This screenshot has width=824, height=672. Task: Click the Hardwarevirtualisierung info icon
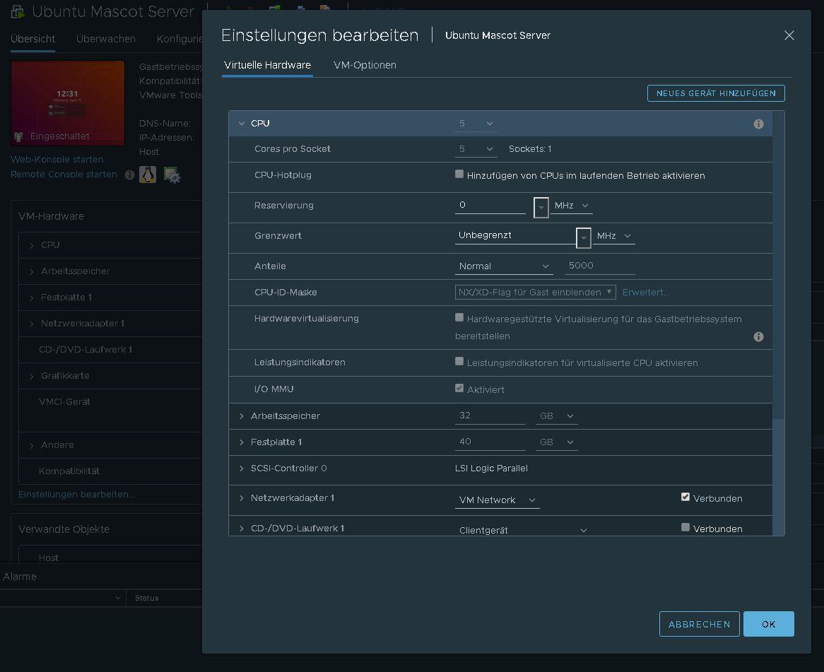758,337
